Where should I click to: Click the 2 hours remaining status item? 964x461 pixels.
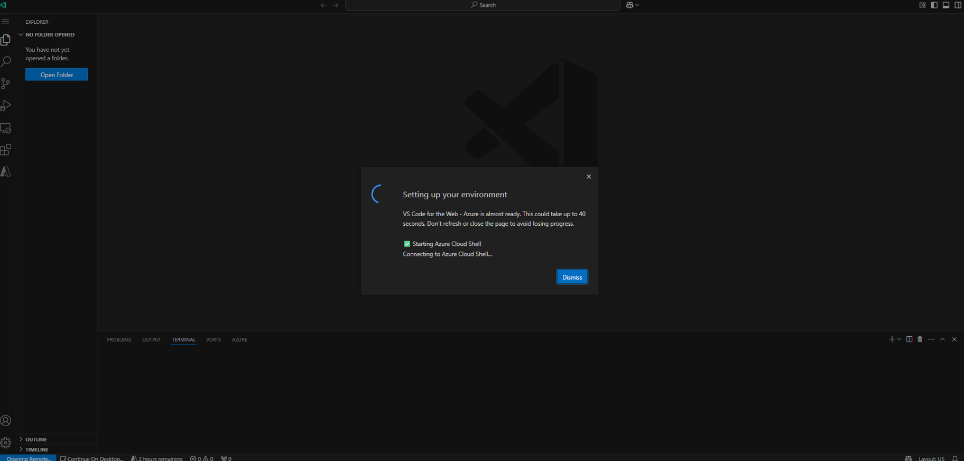tap(157, 458)
